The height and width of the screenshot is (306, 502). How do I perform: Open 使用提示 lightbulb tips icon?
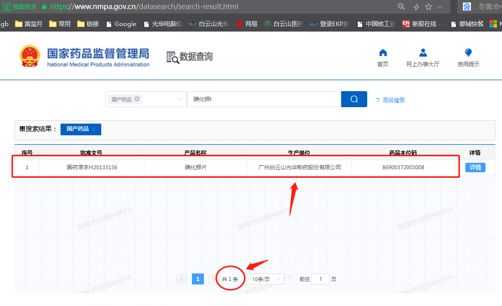(x=468, y=53)
